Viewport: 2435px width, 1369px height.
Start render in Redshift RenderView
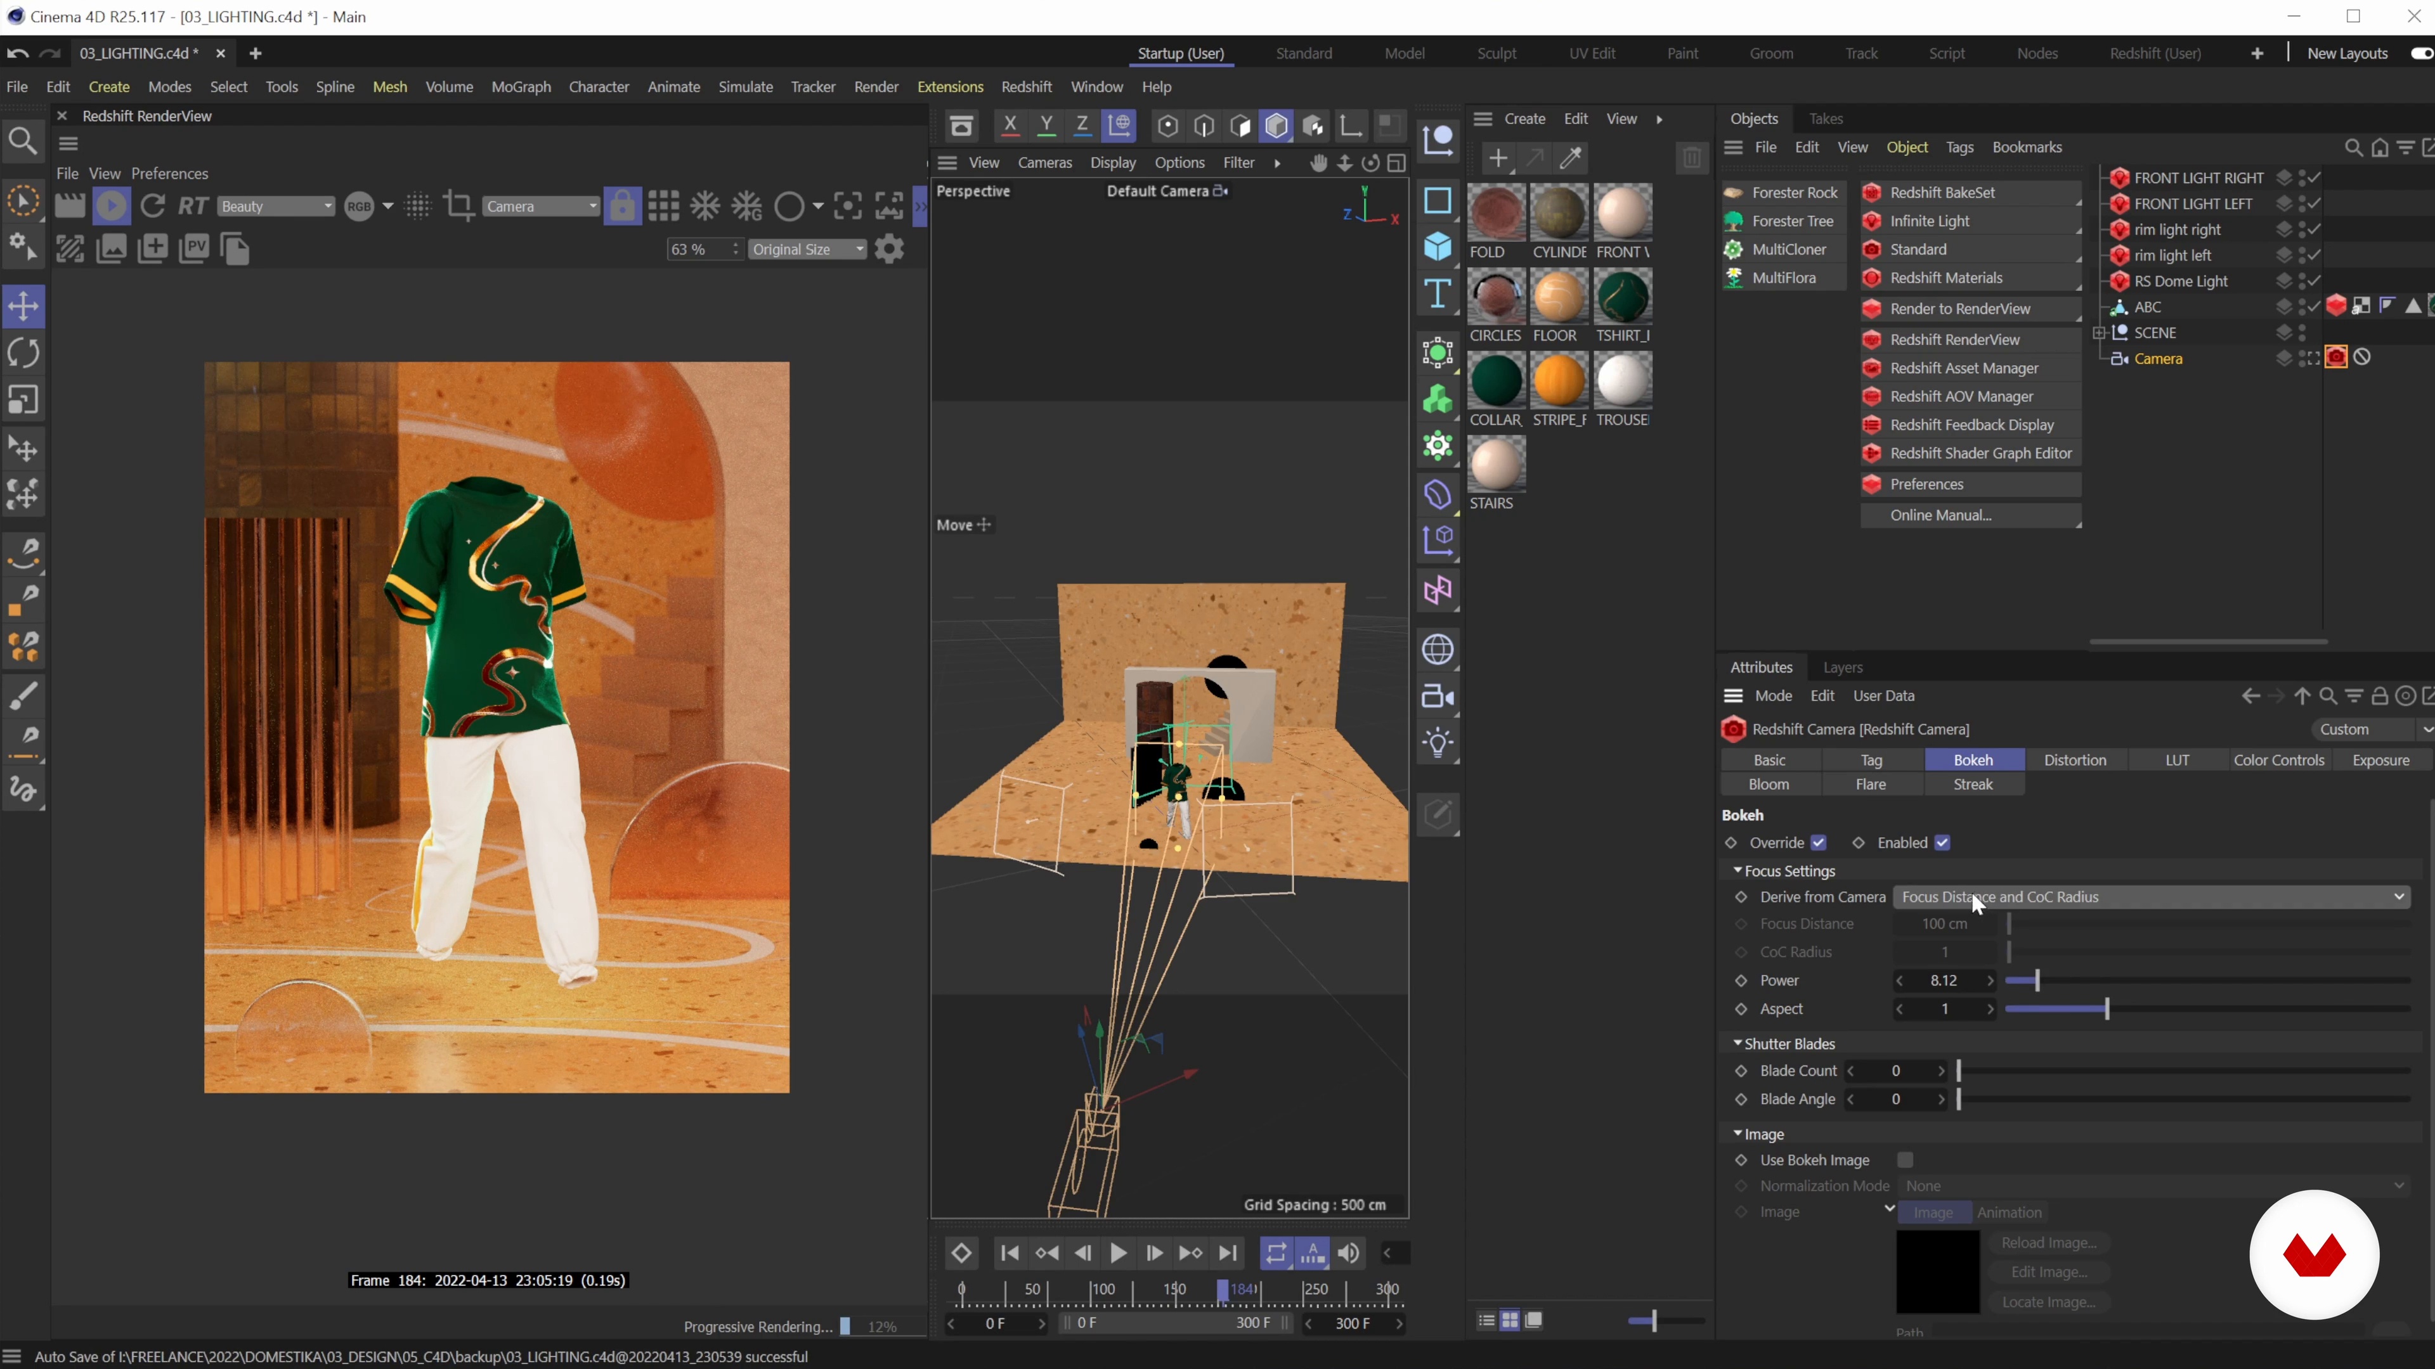(112, 206)
